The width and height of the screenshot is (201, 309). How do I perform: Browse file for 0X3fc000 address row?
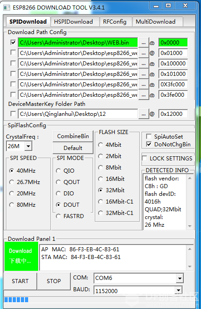point(143,85)
